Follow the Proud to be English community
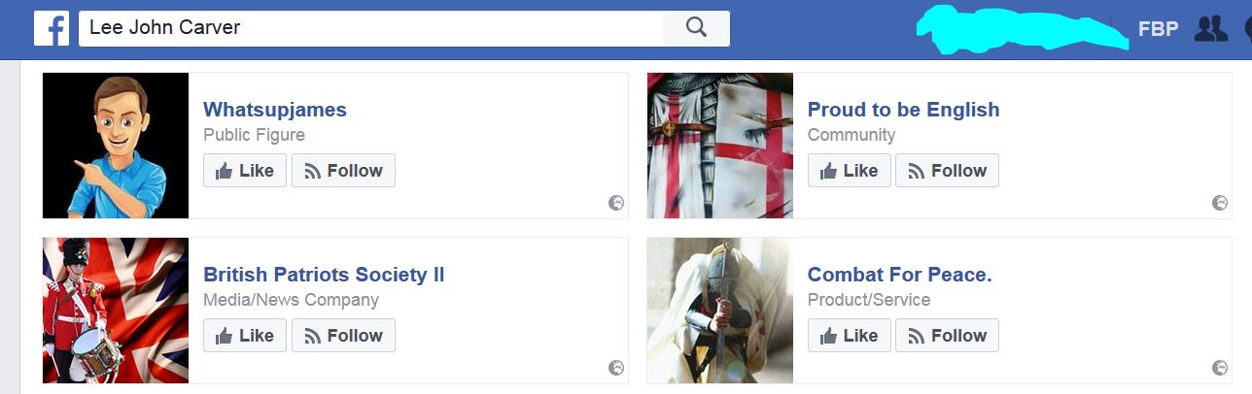The width and height of the screenshot is (1252, 394). tap(947, 170)
